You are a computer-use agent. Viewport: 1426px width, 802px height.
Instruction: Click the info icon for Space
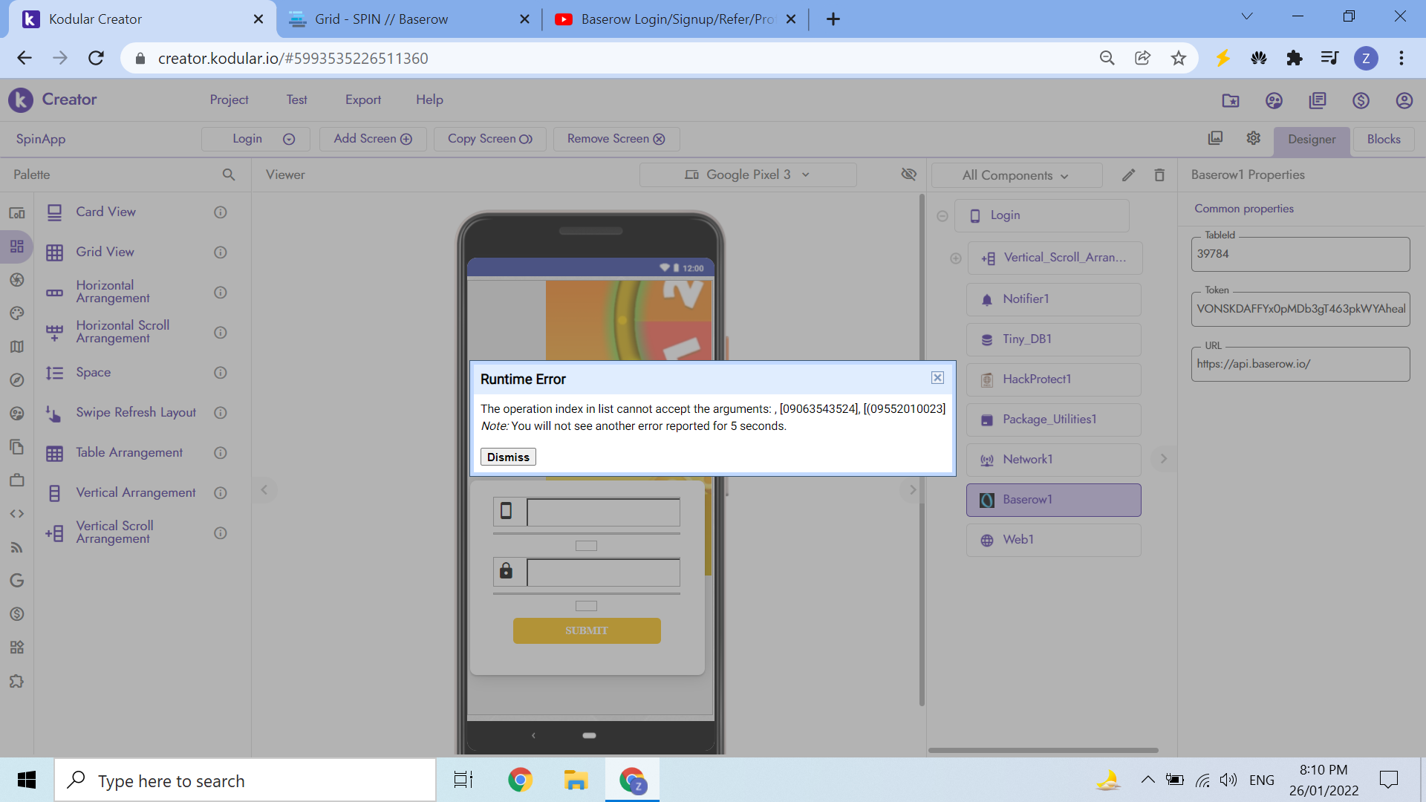(x=221, y=373)
